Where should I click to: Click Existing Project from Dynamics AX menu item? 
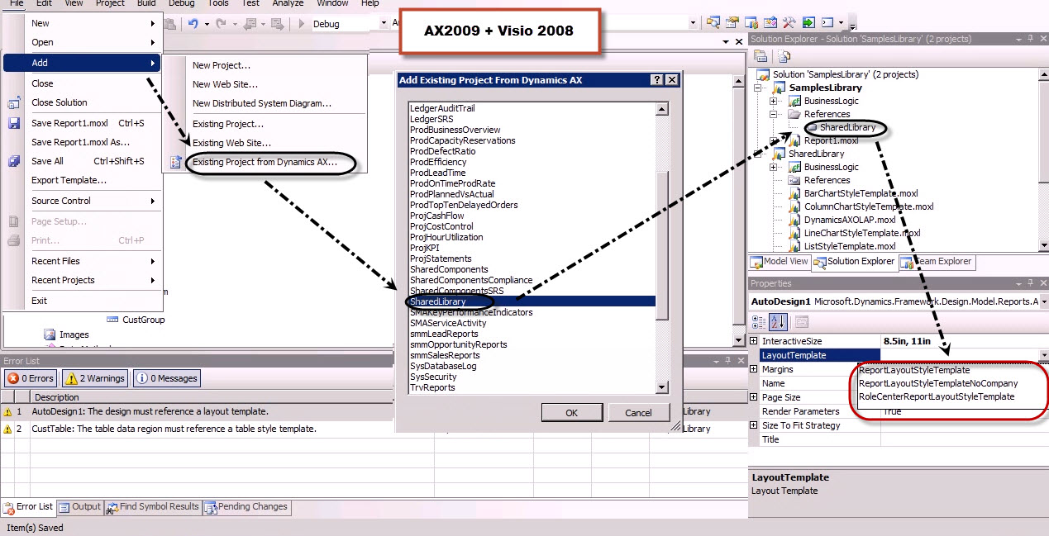click(x=265, y=162)
